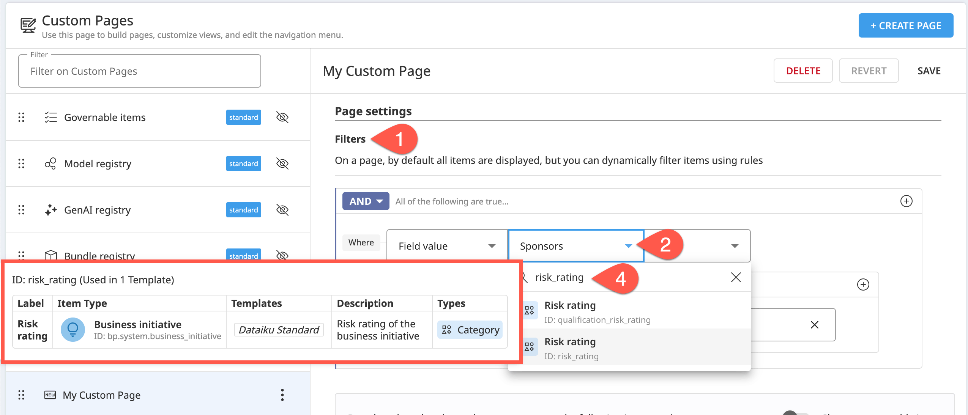
Task: Click the Custom Pages header edit icon
Action: [x=28, y=25]
